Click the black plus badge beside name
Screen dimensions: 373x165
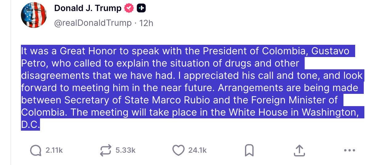tap(141, 9)
